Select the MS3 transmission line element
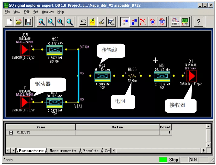Screen dimensions: 216x165 coord(55,50)
